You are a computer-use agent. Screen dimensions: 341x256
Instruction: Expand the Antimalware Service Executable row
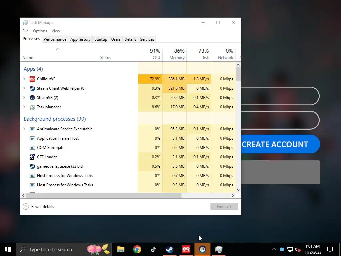[x=24, y=129]
